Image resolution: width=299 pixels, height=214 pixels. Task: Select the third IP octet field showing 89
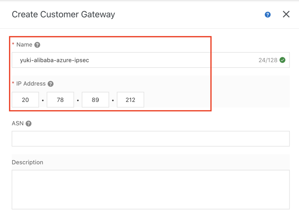coord(95,100)
